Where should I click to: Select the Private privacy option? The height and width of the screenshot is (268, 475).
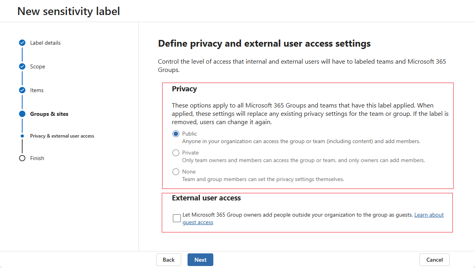pos(176,153)
